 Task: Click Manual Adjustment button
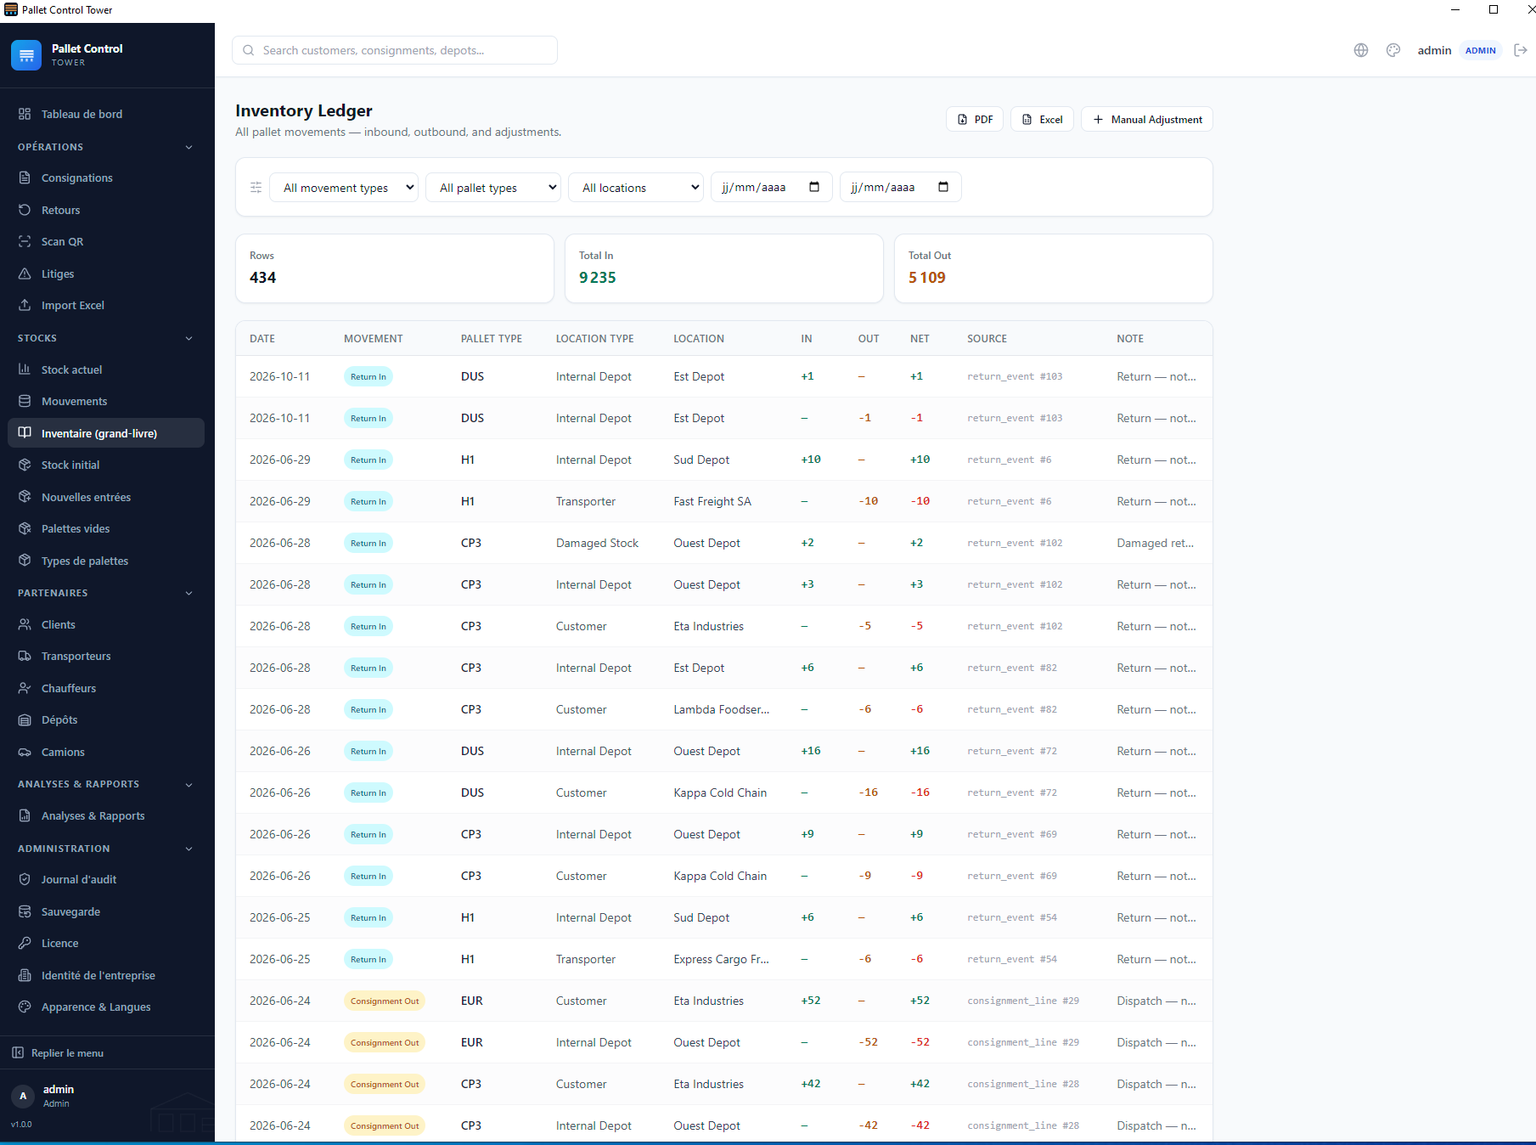(x=1147, y=120)
